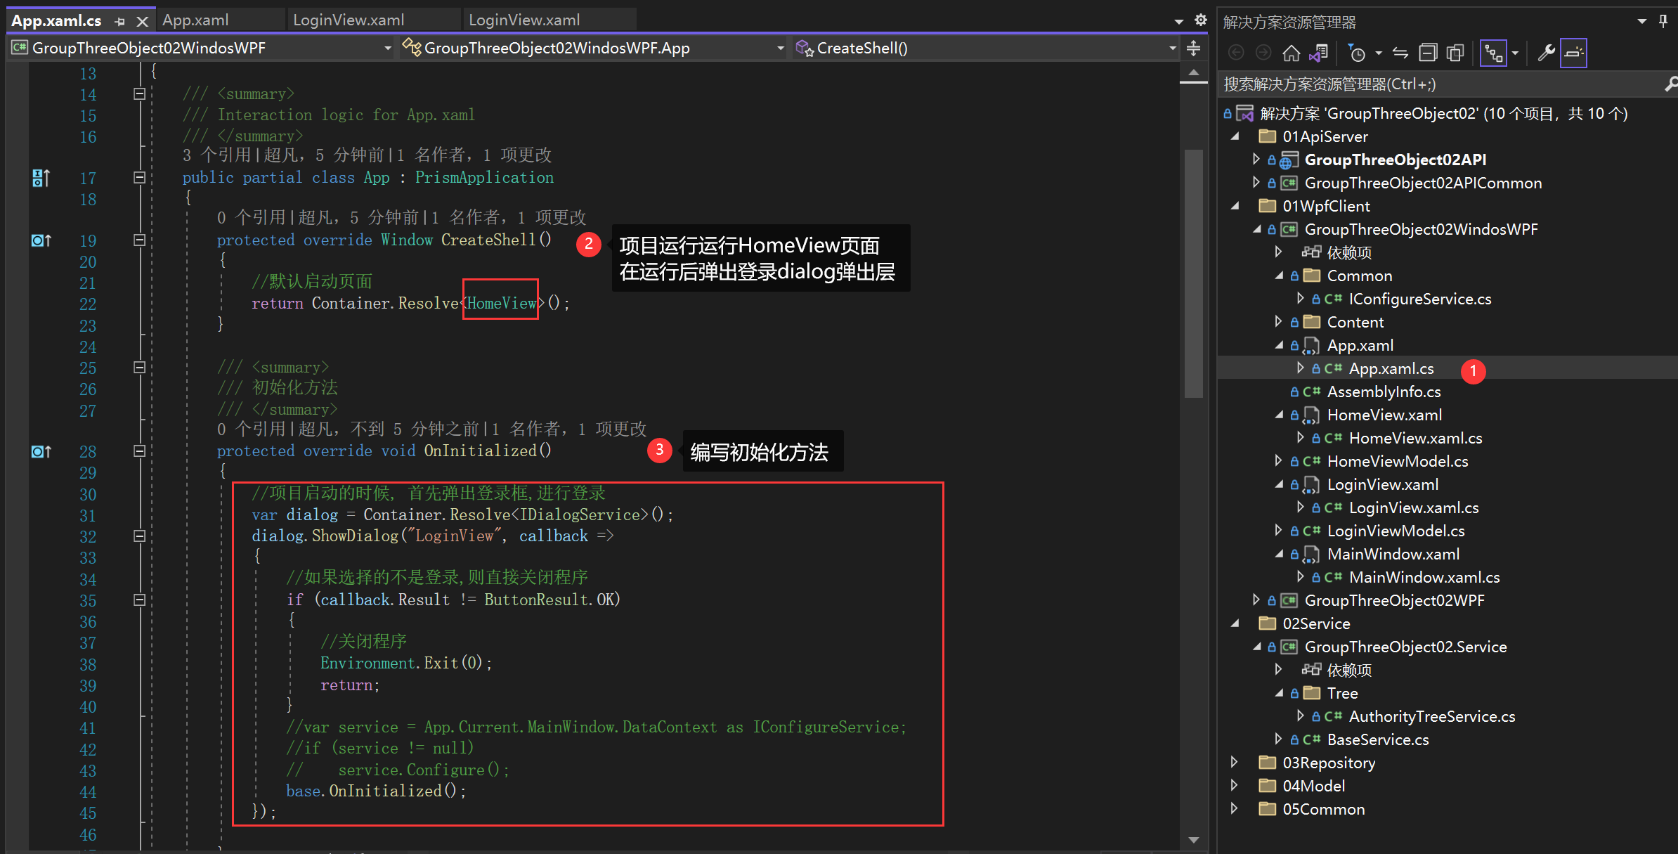Click the Show All Files icon
The height and width of the screenshot is (854, 1678).
click(1456, 53)
